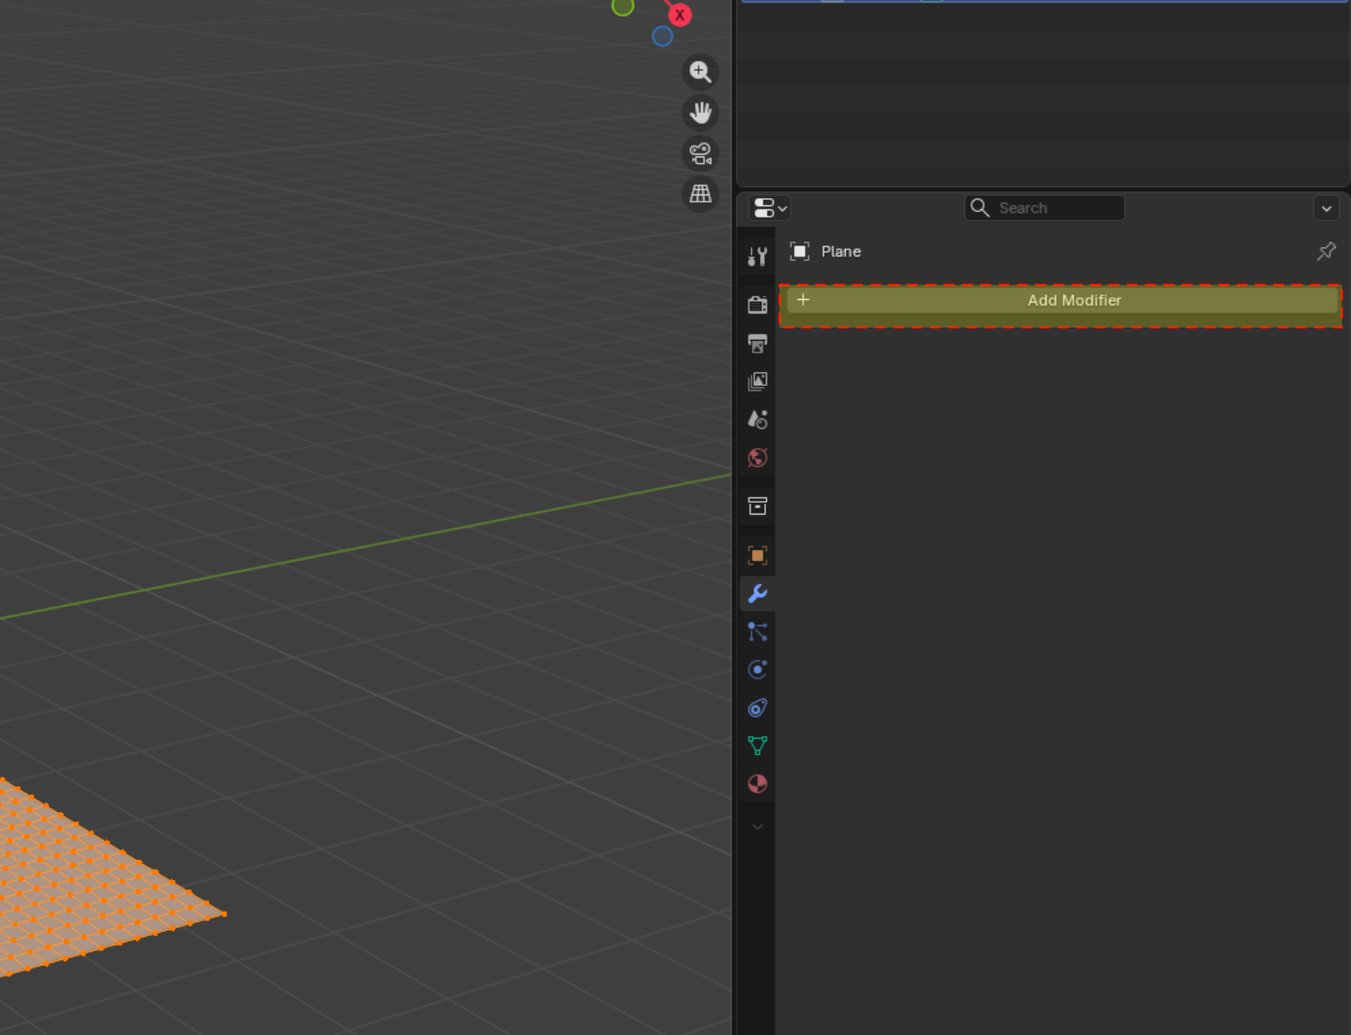1351x1035 pixels.
Task: Open the Object Constraints tab
Action: pyautogui.click(x=758, y=708)
